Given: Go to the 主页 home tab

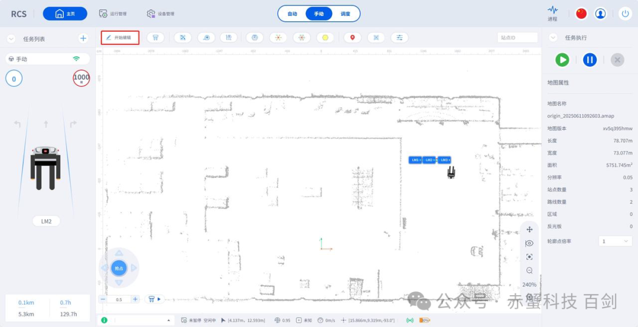Looking at the screenshot, I should tap(65, 14).
